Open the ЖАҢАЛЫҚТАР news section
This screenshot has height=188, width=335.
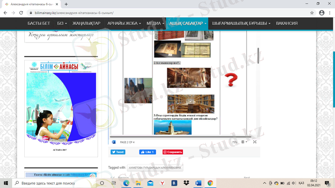tap(86, 23)
